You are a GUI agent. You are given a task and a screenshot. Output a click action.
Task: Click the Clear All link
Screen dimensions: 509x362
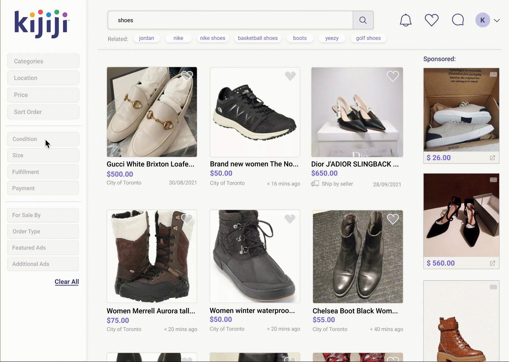67,282
